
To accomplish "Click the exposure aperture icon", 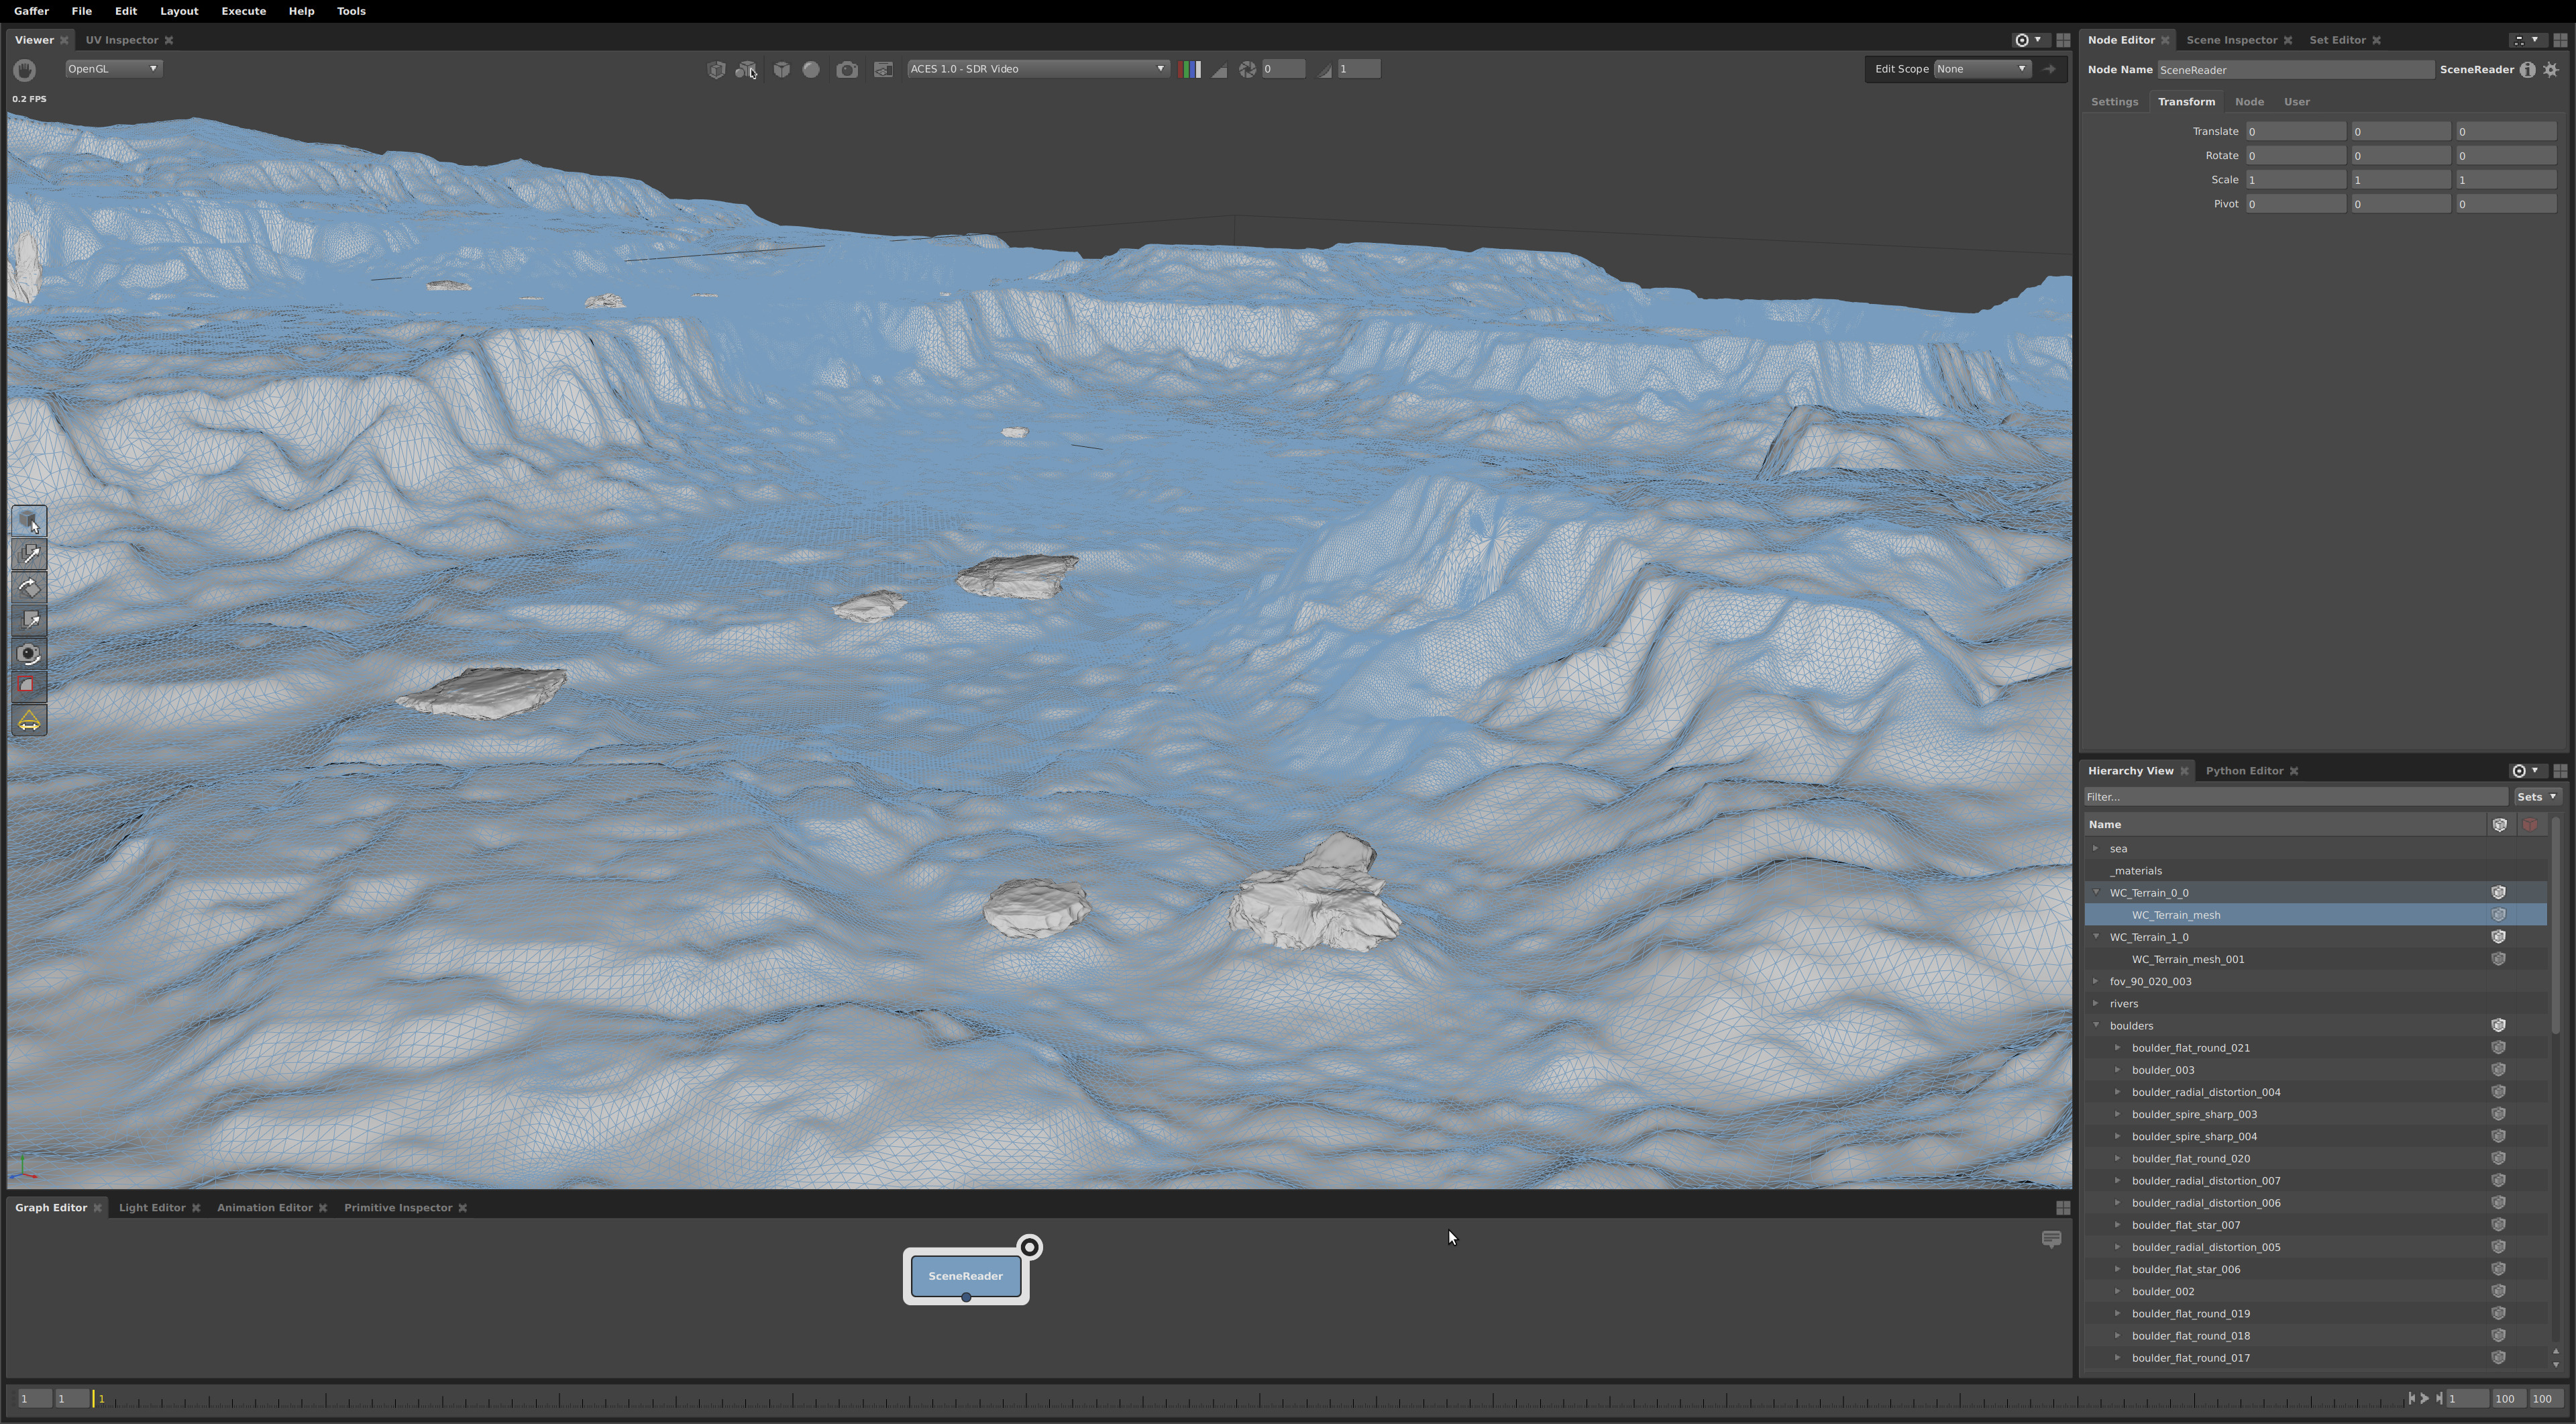I will pos(1247,69).
